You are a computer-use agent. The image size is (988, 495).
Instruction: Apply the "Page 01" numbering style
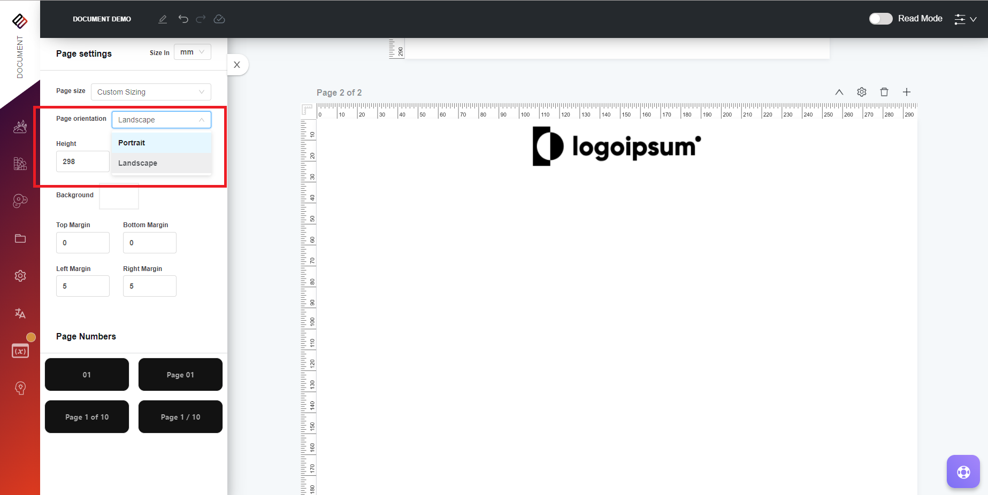pyautogui.click(x=180, y=375)
